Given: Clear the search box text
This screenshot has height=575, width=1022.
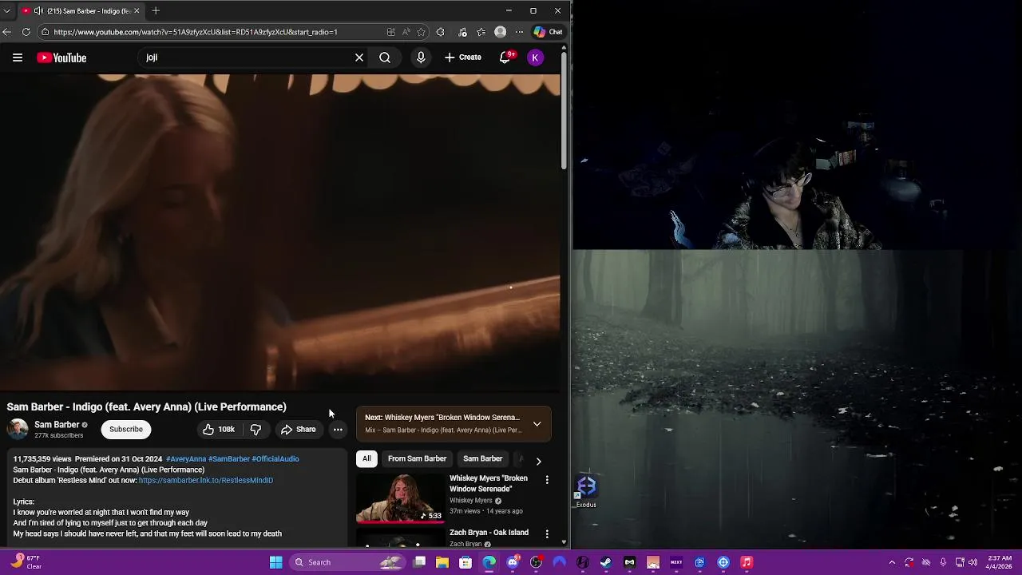Looking at the screenshot, I should coord(359,57).
